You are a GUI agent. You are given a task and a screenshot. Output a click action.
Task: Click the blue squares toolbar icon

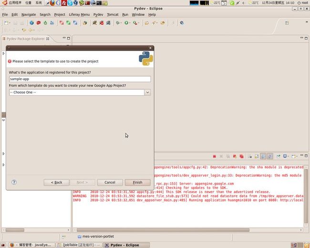point(75,23)
